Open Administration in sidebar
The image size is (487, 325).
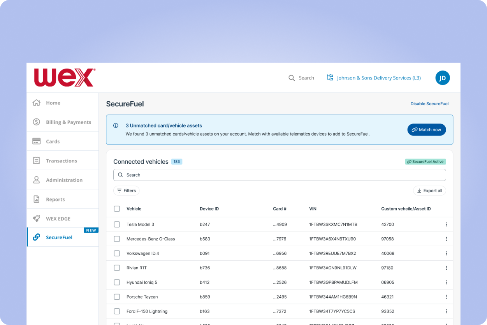point(63,180)
